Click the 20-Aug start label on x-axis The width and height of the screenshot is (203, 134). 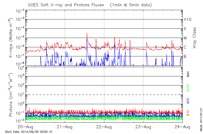pyautogui.click(x=26, y=127)
